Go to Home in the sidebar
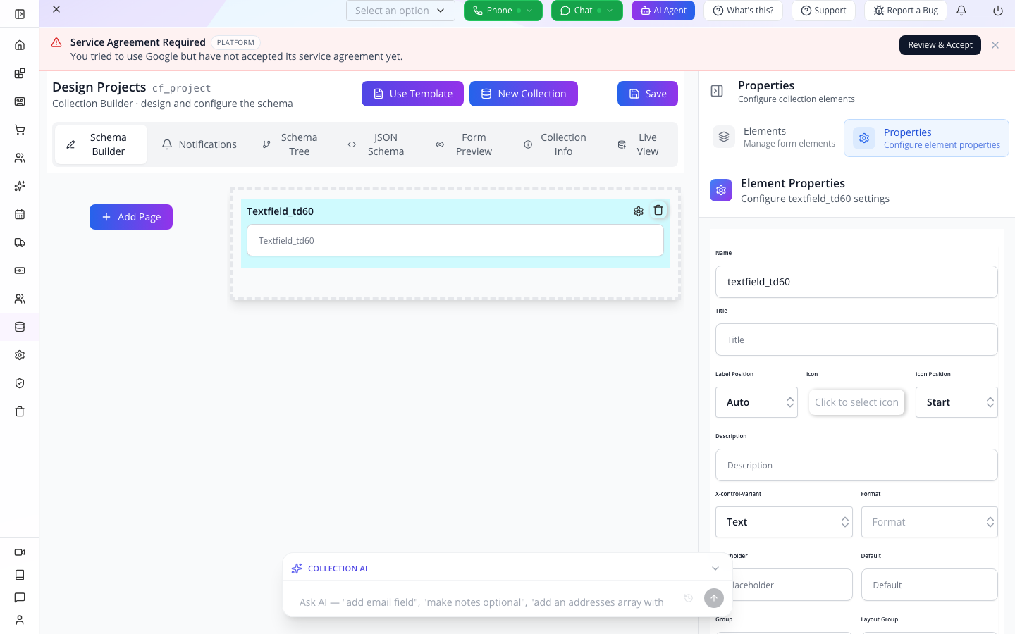 pyautogui.click(x=20, y=45)
